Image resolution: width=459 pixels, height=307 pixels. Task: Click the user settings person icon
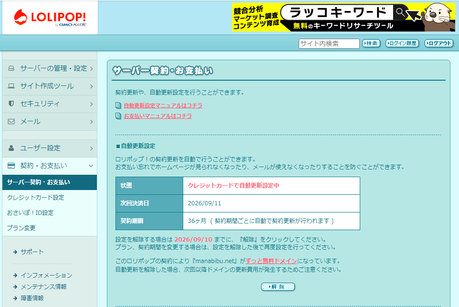pos(11,148)
